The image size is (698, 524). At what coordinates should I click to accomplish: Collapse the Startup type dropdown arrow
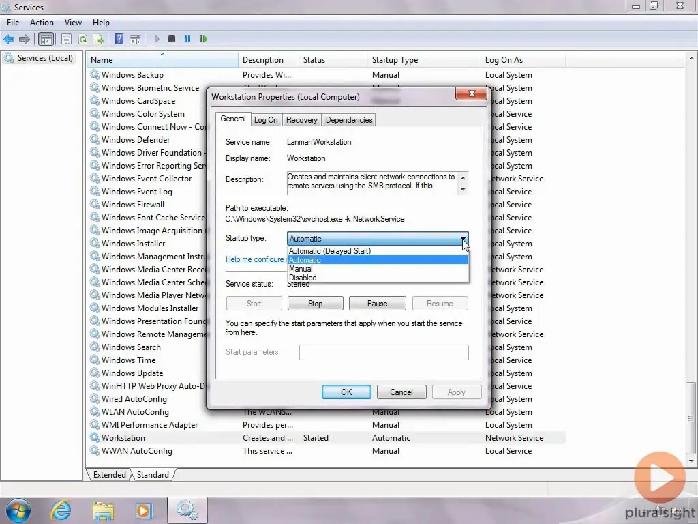(464, 239)
